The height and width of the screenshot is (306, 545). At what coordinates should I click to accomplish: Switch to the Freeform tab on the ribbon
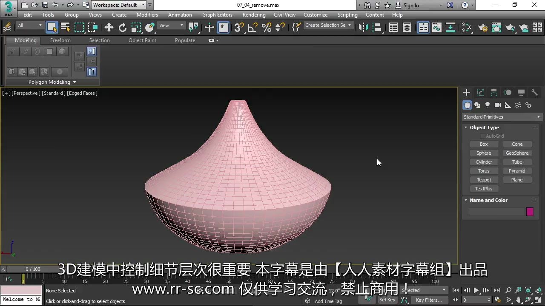pyautogui.click(x=60, y=40)
